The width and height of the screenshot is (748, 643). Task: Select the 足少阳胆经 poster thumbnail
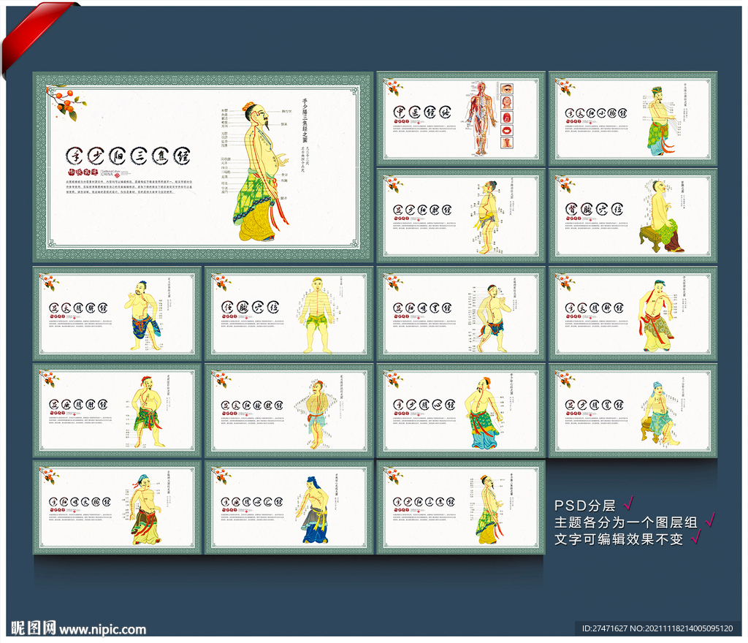point(461,216)
